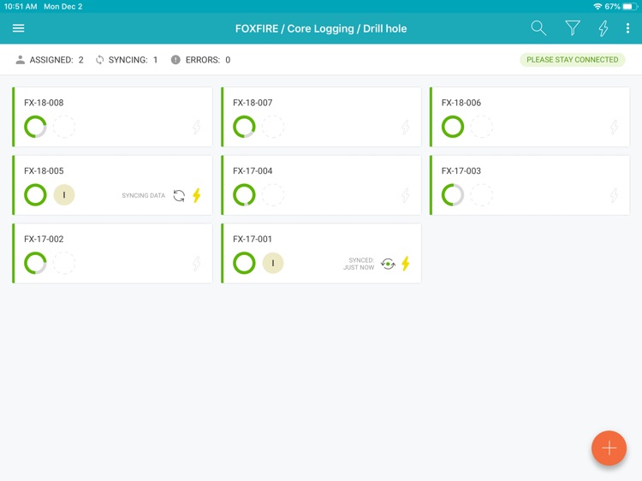Click the sync arrows icon on FX-18-005
This screenshot has width=642, height=481.
pyautogui.click(x=179, y=196)
